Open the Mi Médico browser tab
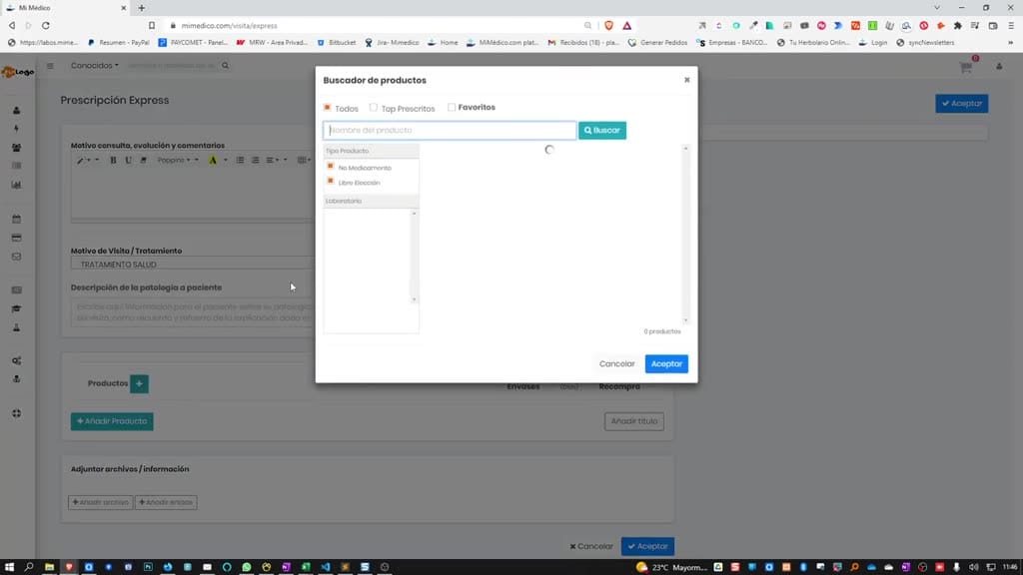Image resolution: width=1023 pixels, height=575 pixels. 65,8
